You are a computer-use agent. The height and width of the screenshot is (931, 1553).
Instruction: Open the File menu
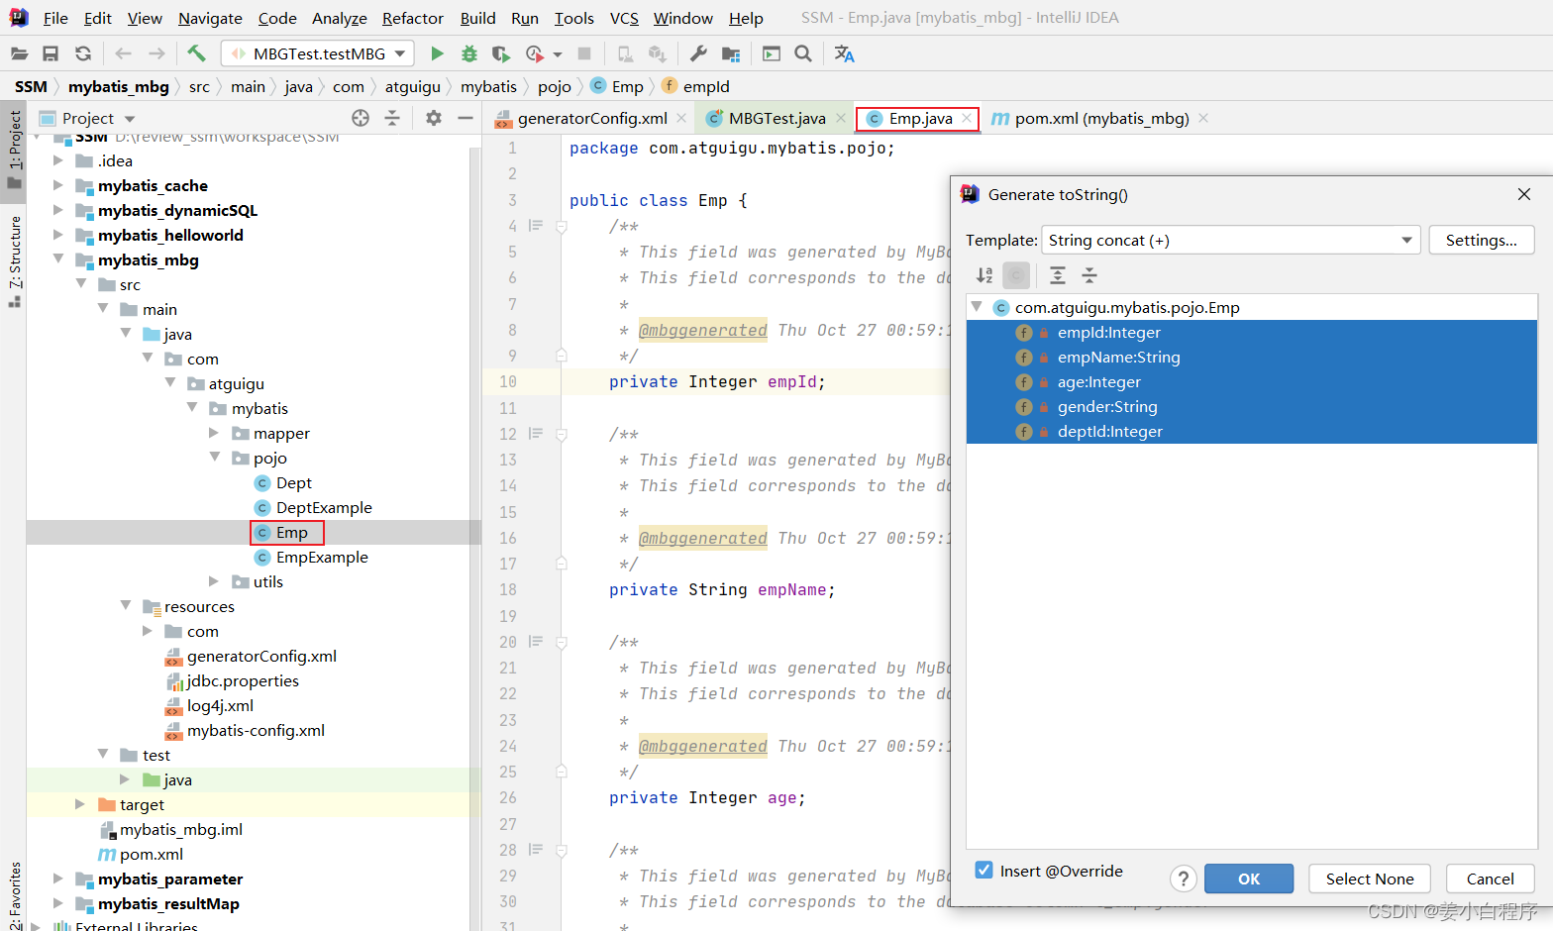click(x=55, y=18)
